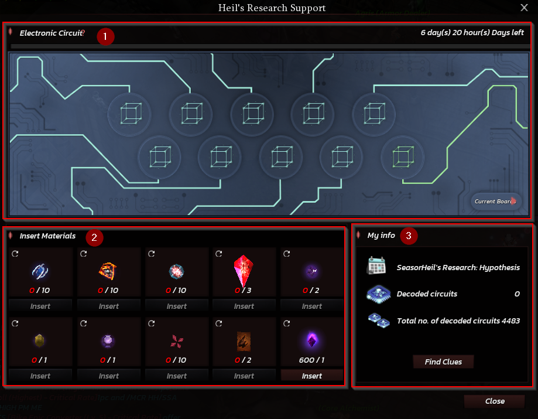Click the 'Total no. of decoded circuits 4483' text
The width and height of the screenshot is (538, 419).
click(458, 321)
